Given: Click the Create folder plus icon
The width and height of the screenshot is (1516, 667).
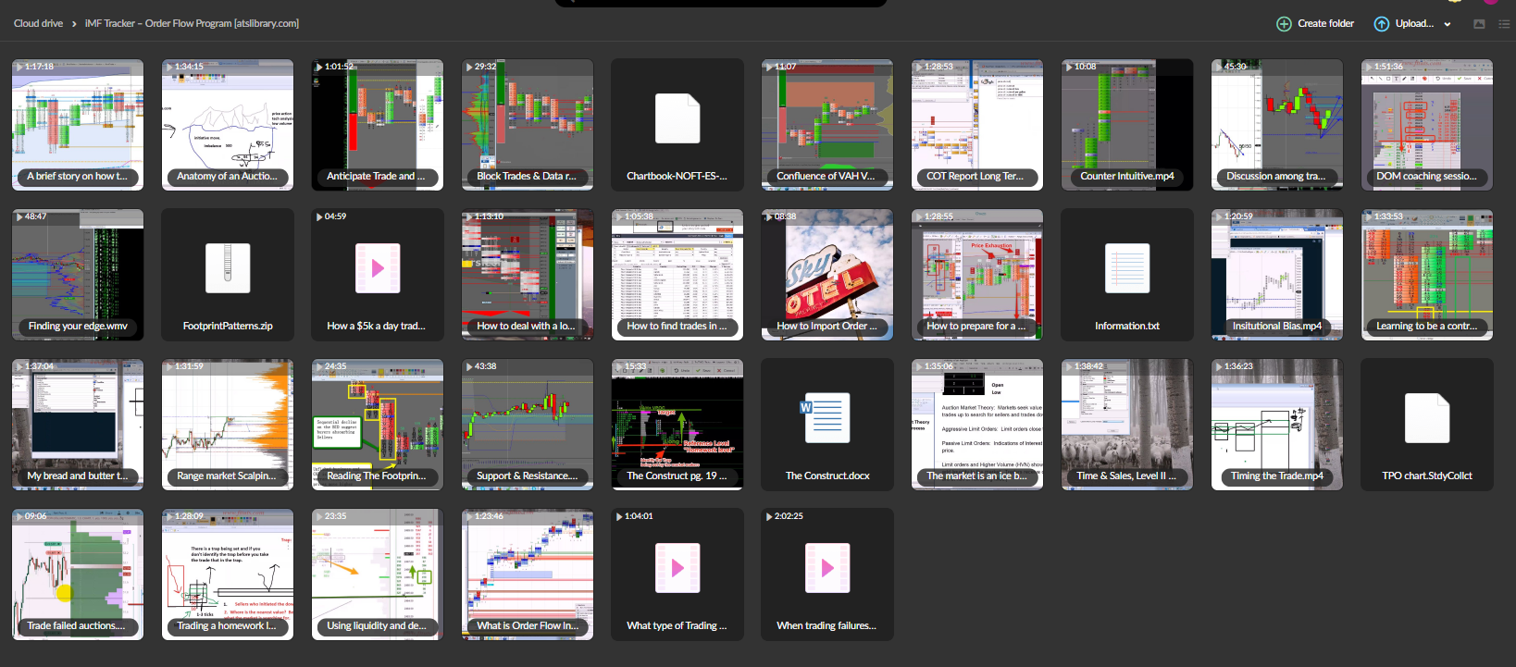Looking at the screenshot, I should click(x=1284, y=24).
